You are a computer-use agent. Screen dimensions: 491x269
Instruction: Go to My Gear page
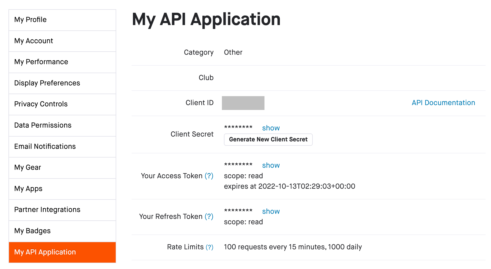tap(62, 167)
